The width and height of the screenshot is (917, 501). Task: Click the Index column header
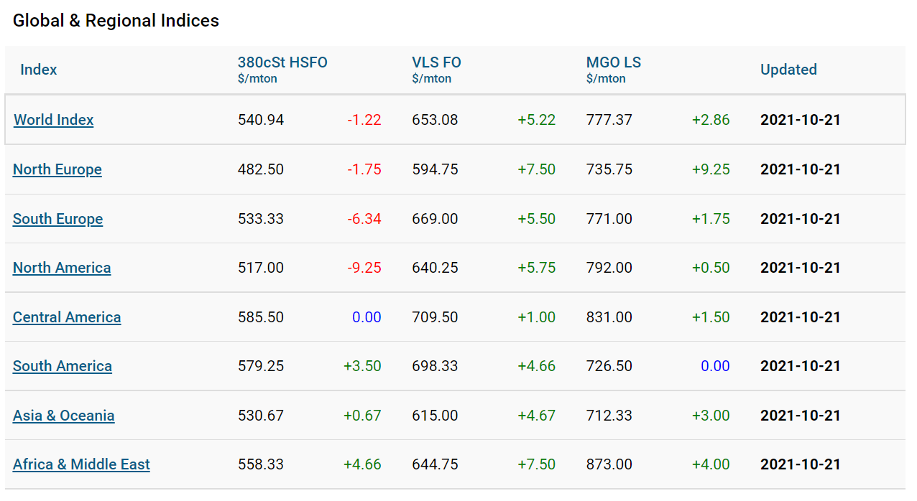39,70
